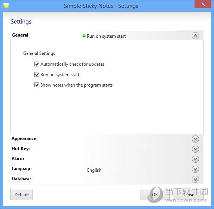Expand the Database section chevron
The width and height of the screenshot is (214, 209).
click(195, 179)
